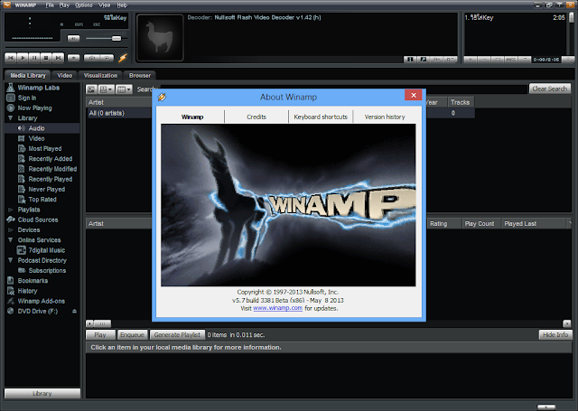The height and width of the screenshot is (411, 578).
Task: Open the View menu
Action: 105,5
